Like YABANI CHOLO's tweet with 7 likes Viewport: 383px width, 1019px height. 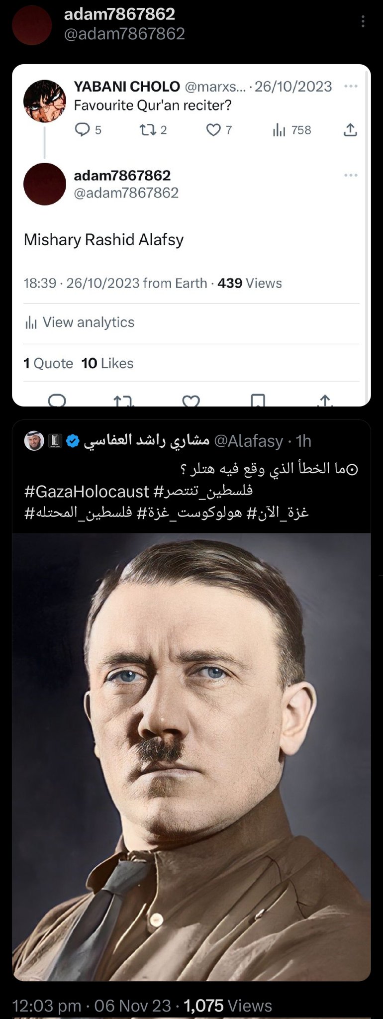(213, 130)
